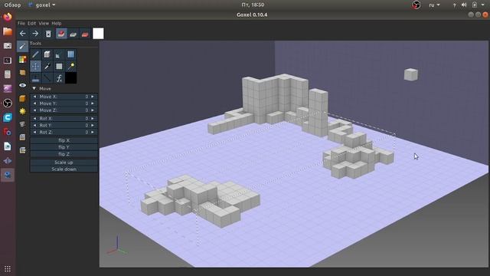The height and width of the screenshot is (276, 490).
Task: Open OBS Studio from the dock
Action: coord(8,103)
